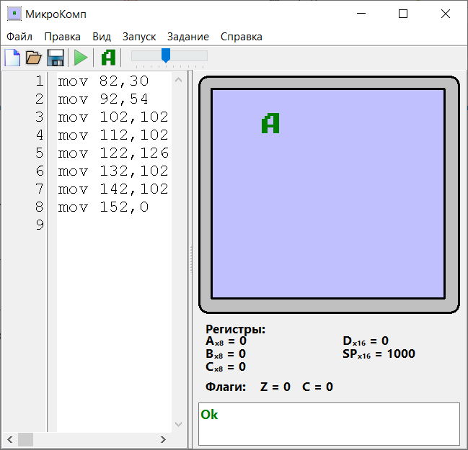Run the program with the green play icon
This screenshot has width=468, height=450.
click(x=81, y=58)
